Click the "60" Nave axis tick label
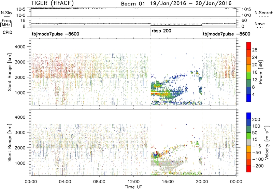273x189 pixels. pyautogui.click(x=244, y=20)
